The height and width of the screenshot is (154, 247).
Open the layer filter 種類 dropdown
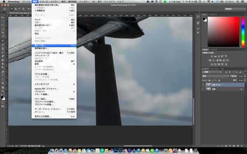pos(212,72)
